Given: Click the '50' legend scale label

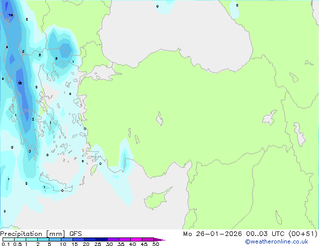Looking at the screenshot, I should tap(155, 244).
